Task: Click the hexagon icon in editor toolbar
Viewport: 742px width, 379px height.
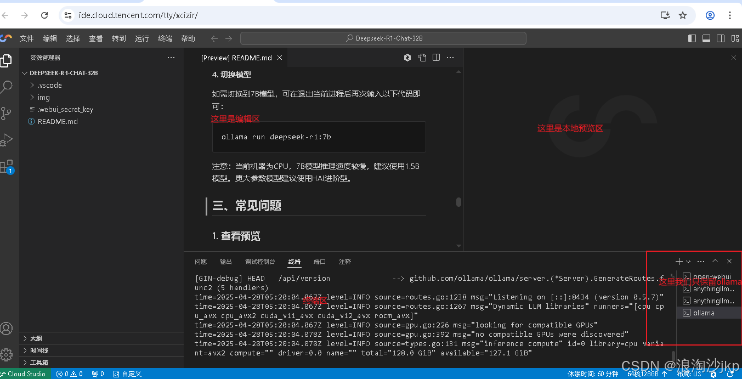Action: click(x=407, y=58)
